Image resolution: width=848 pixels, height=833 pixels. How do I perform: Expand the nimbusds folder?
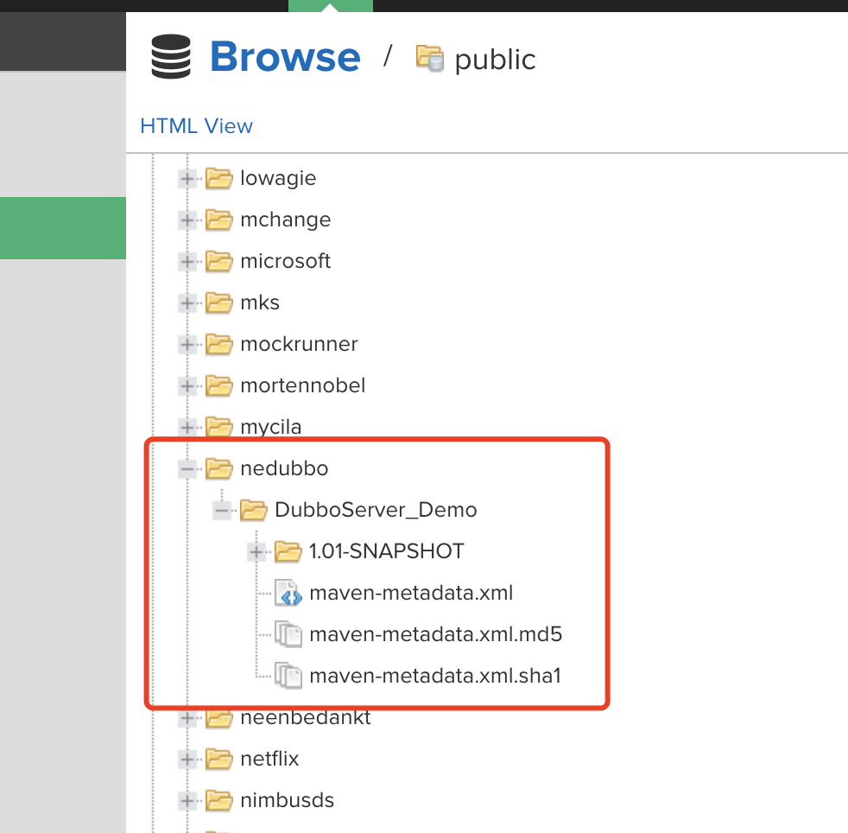[187, 800]
